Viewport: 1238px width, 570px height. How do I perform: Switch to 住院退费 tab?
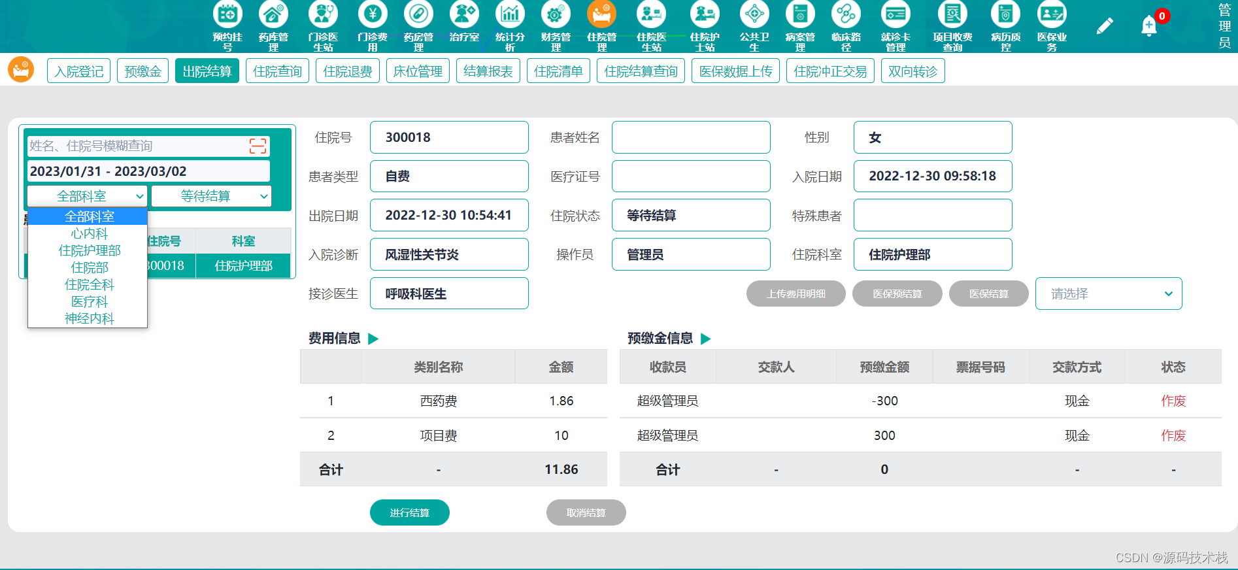[348, 71]
